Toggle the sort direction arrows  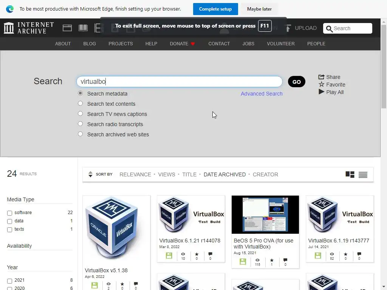point(90,174)
